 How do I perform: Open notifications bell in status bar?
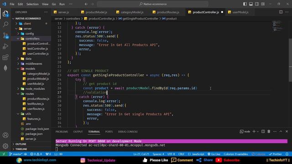coord(287,154)
